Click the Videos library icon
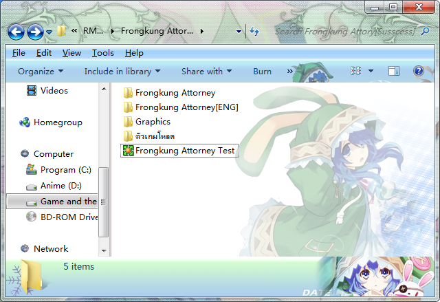The height and width of the screenshot is (302, 440). [32, 90]
